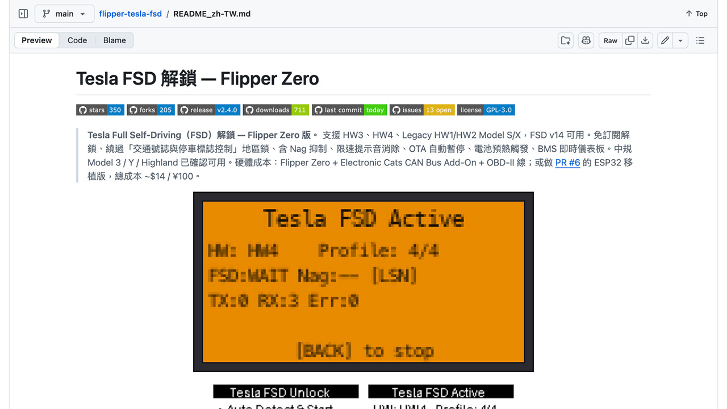The image size is (727, 409).
Task: Open Copilot chat icon for this file
Action: pos(586,40)
